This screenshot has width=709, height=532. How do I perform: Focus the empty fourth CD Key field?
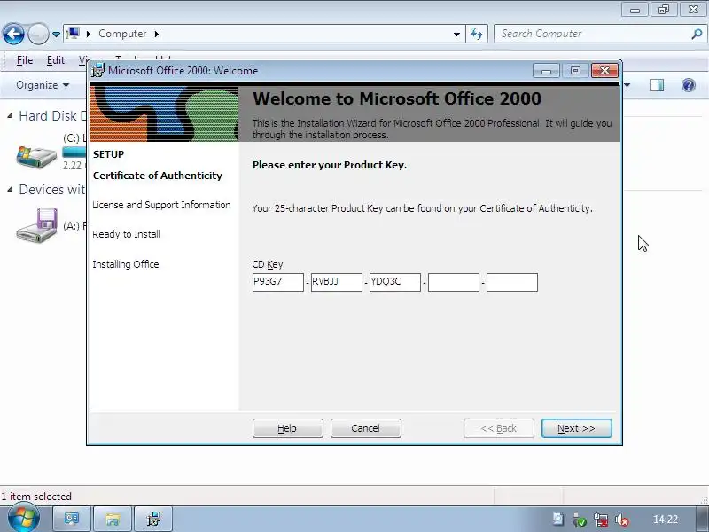(454, 282)
